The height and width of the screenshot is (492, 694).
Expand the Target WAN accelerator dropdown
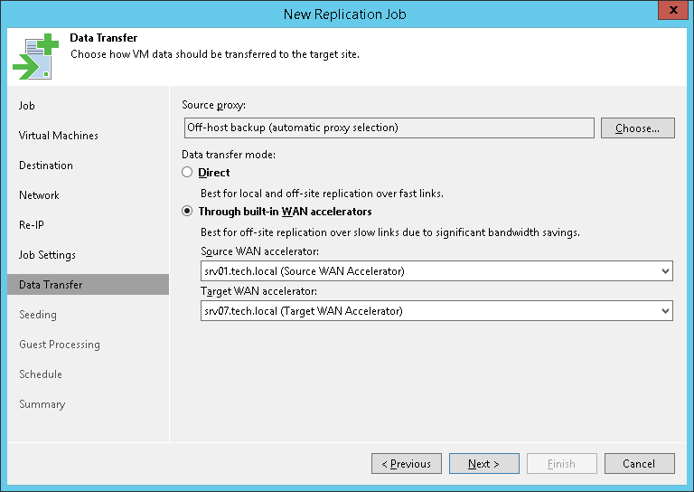[665, 311]
